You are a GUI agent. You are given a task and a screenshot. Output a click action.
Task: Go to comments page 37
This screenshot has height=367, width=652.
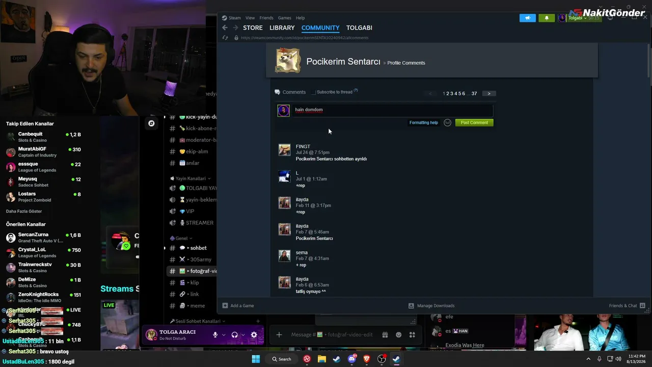coord(474,93)
